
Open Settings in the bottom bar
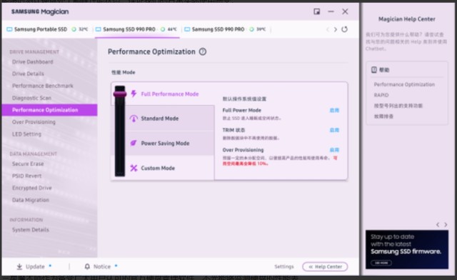click(284, 266)
